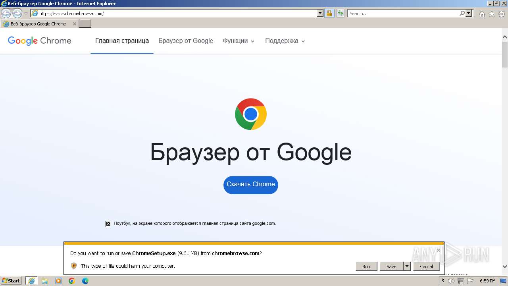This screenshot has height=286, width=508.
Task: Click the shield warning icon
Action: (74, 266)
